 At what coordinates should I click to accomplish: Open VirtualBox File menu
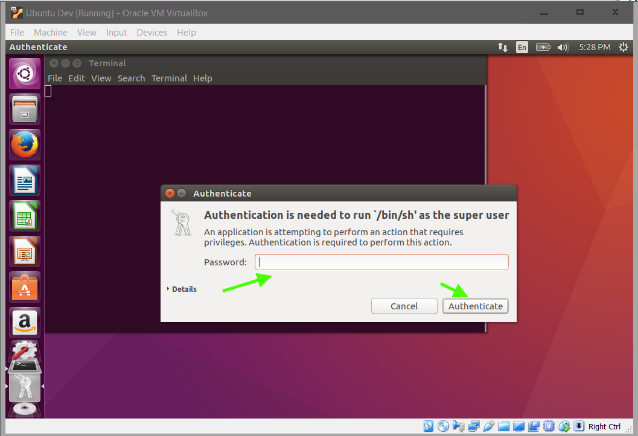pos(17,33)
